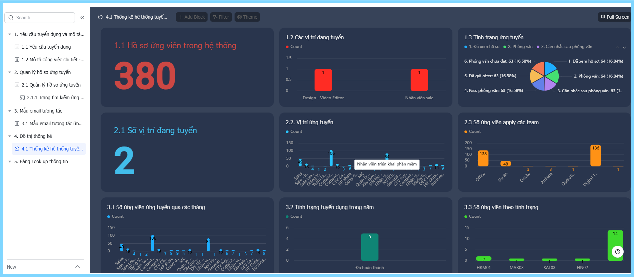Enter 'Full Screen' mode
This screenshot has height=277, width=634.
click(x=615, y=17)
